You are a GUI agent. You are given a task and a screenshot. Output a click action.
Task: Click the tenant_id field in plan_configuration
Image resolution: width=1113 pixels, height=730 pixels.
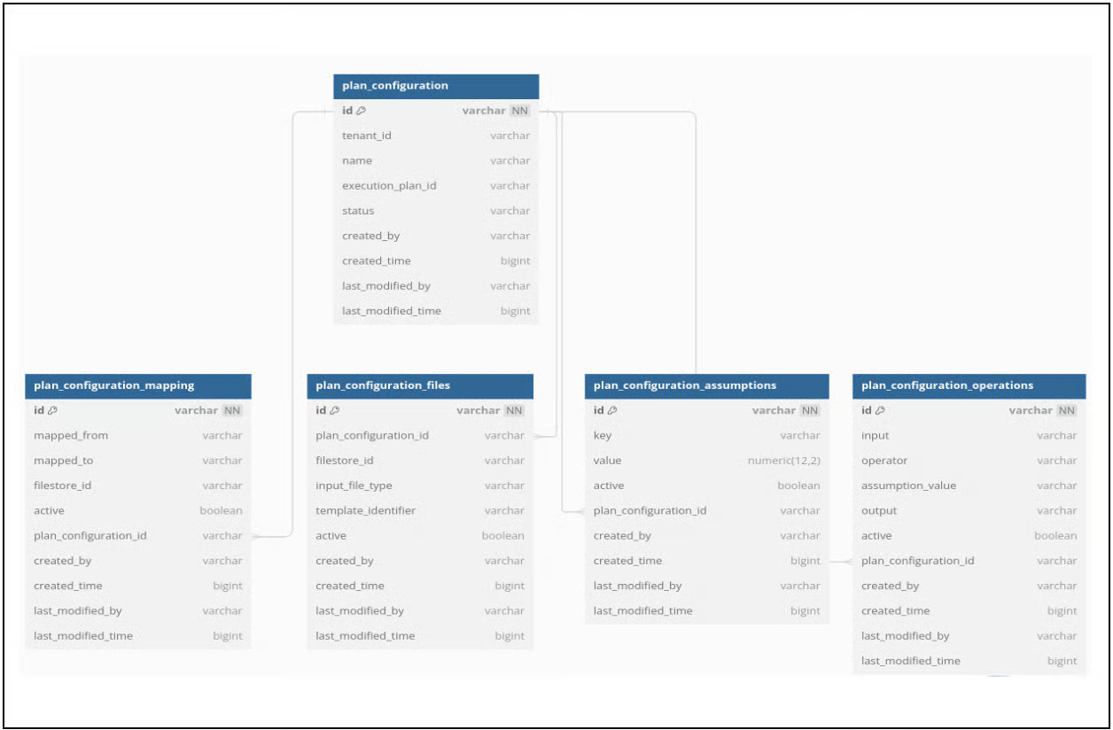[363, 136]
